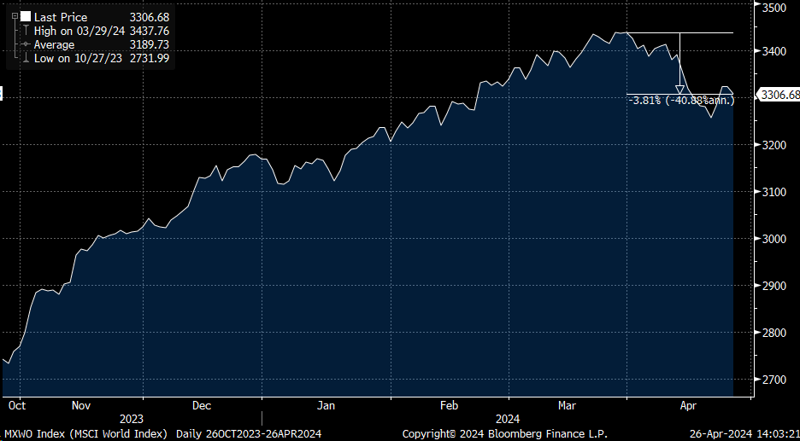The height and width of the screenshot is (441, 800).
Task: Click the Average marker icon in legend
Action: coord(26,44)
